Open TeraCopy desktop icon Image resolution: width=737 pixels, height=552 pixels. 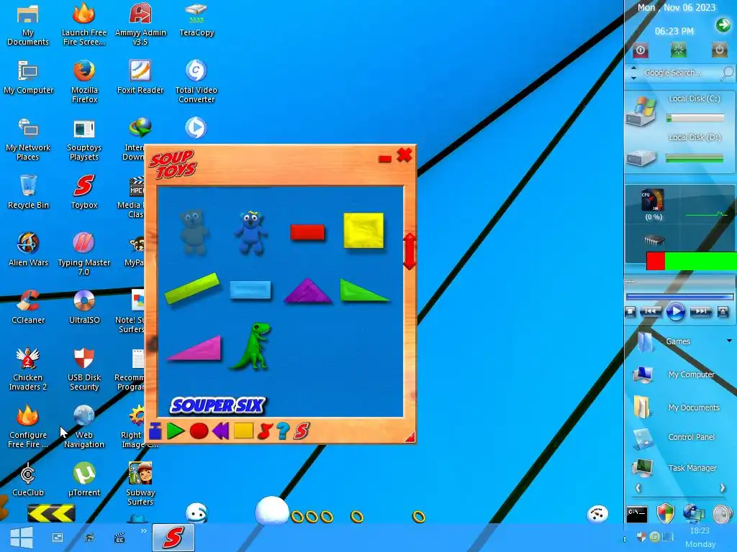pyautogui.click(x=196, y=20)
